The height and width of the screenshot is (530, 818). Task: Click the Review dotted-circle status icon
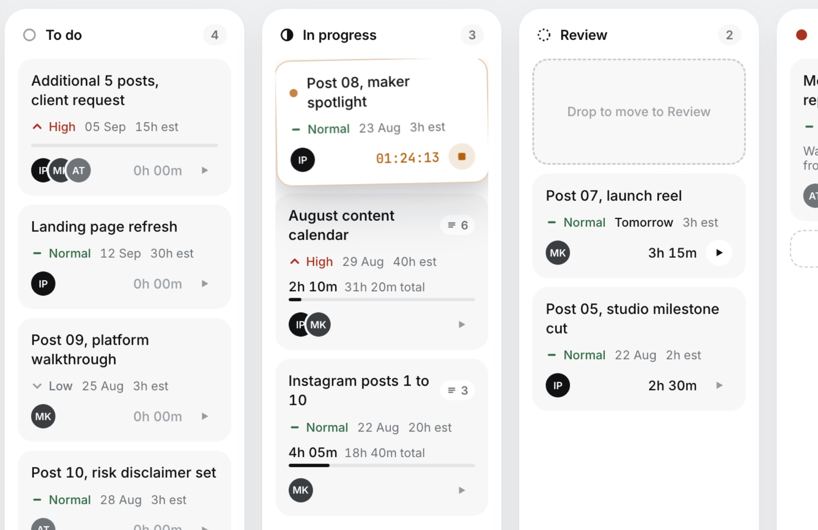click(544, 35)
